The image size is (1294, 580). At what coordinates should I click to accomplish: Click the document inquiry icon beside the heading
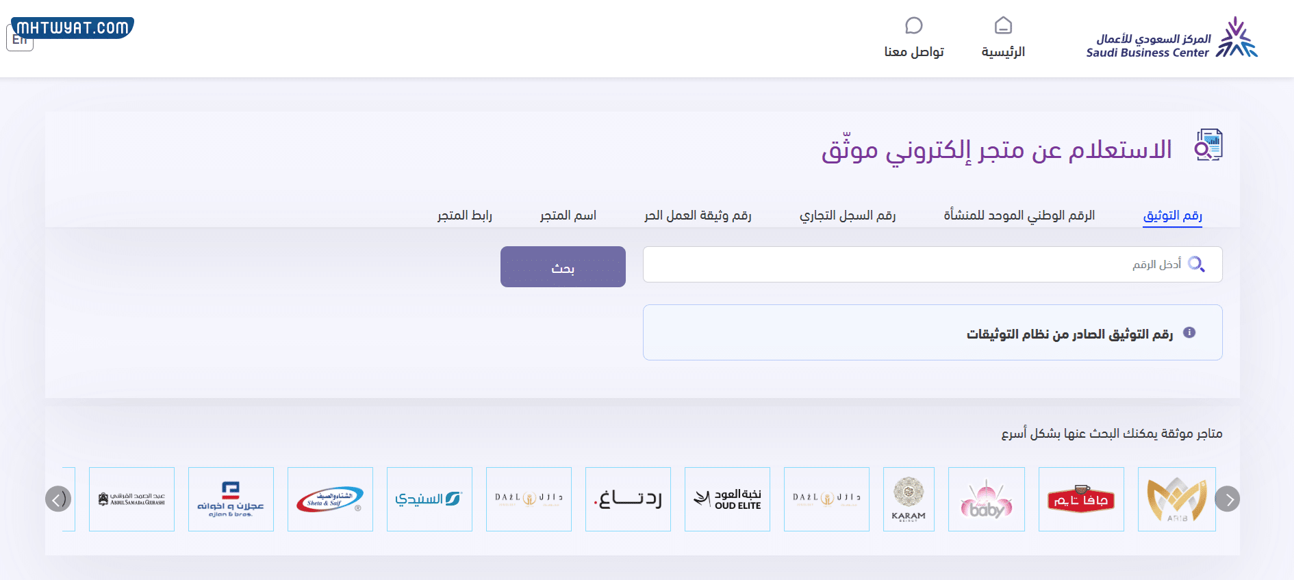1208,145
